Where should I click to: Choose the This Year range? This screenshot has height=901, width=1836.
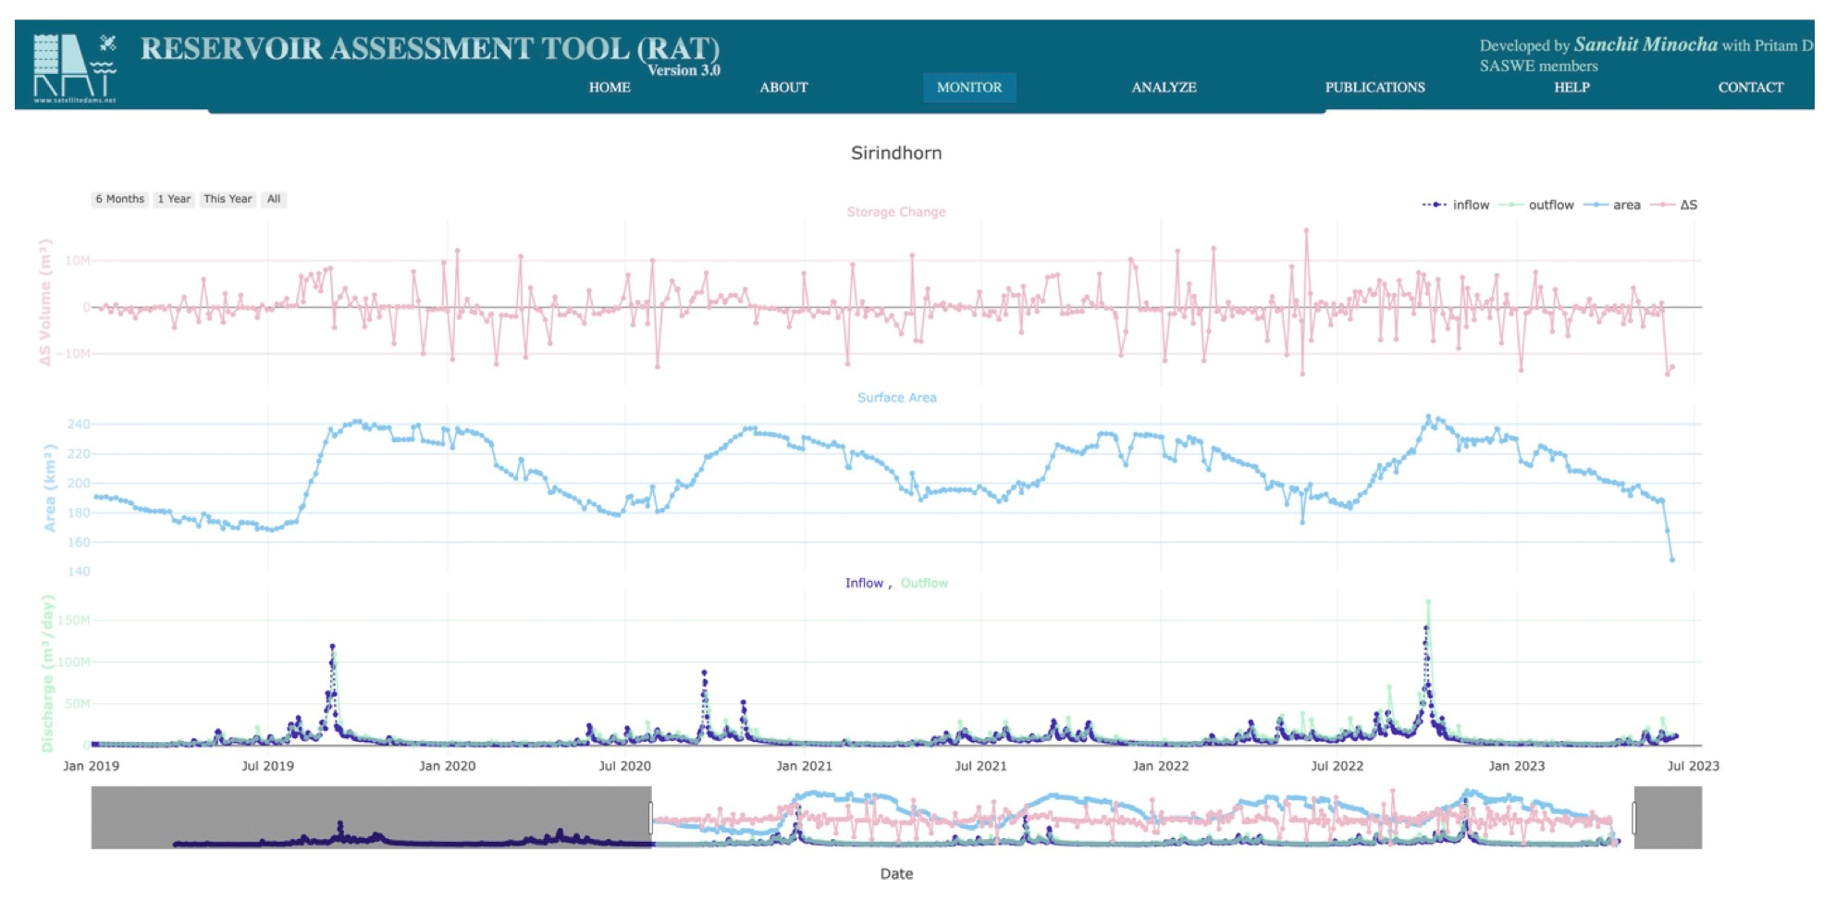point(228,200)
